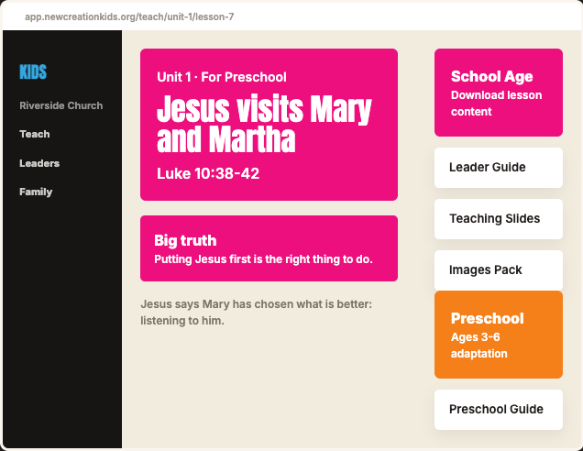The height and width of the screenshot is (451, 583).
Task: Open the Teach section in sidebar
Action: [35, 134]
